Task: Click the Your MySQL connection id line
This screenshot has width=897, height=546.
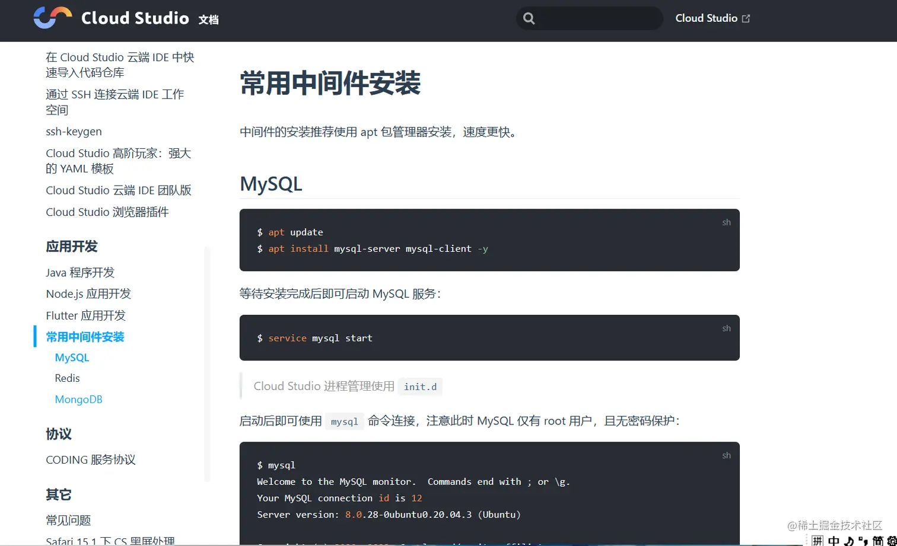Action: click(x=339, y=498)
